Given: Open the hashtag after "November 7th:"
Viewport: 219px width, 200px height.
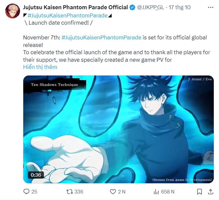Looking at the screenshot, I should tap(101, 37).
